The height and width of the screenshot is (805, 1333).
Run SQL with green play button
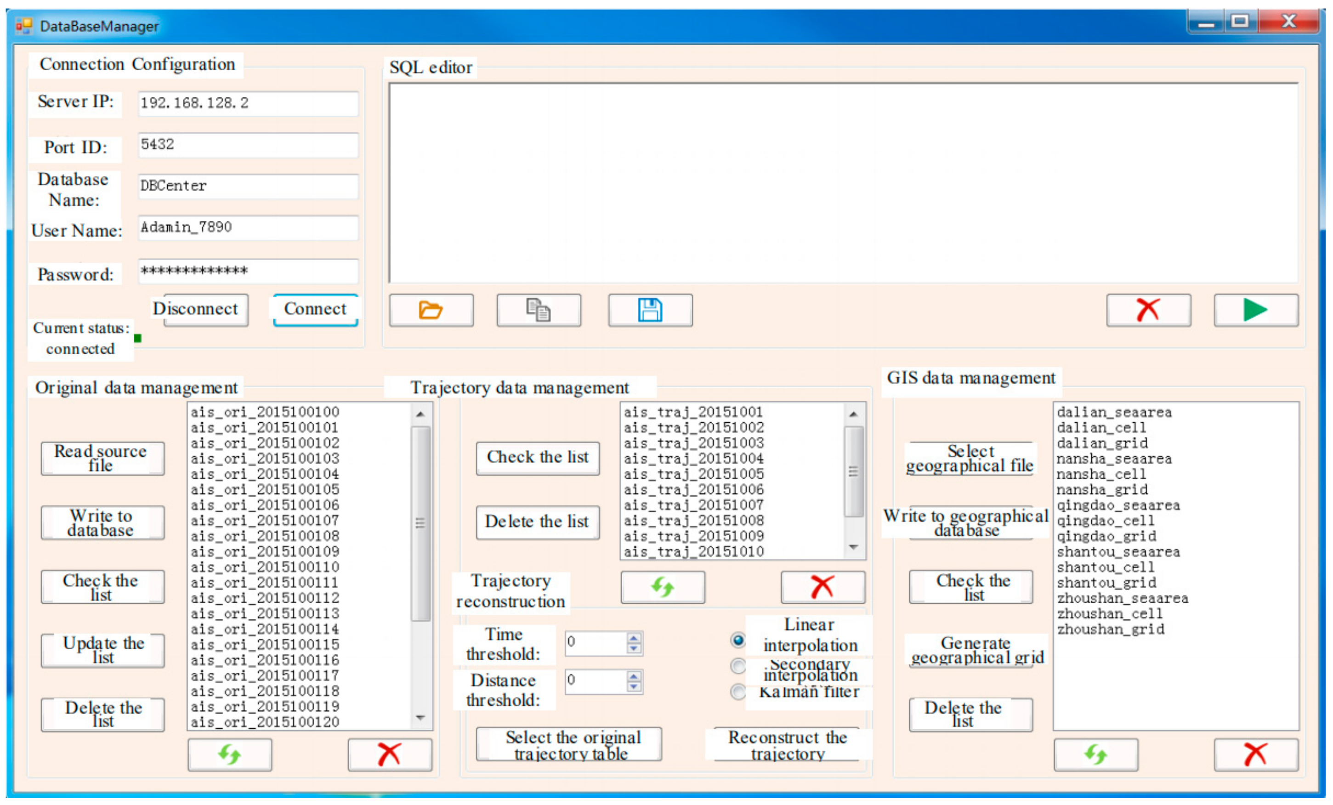click(x=1255, y=310)
